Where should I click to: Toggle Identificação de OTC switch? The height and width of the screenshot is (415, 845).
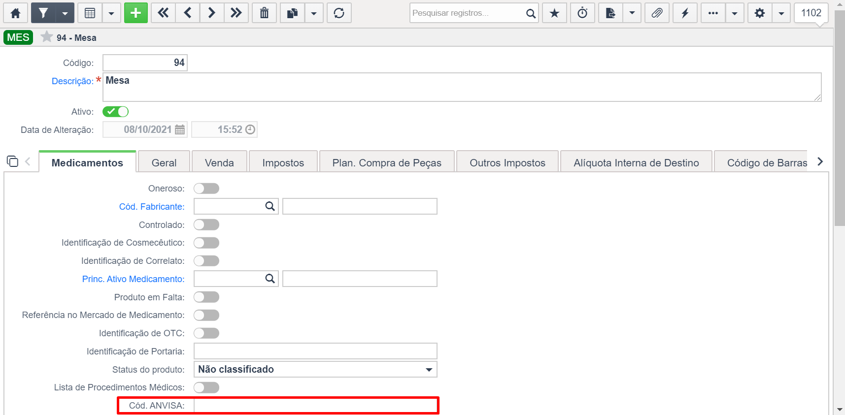coord(206,333)
